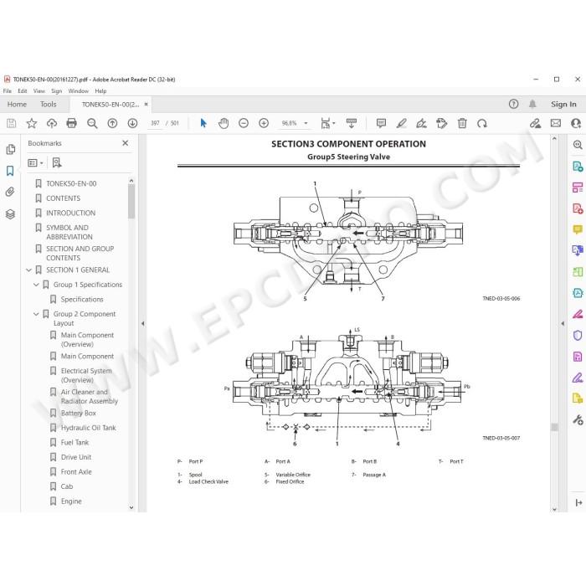The height and width of the screenshot is (586, 586).
Task: Open INTRODUCTION bookmark
Action: (70, 213)
